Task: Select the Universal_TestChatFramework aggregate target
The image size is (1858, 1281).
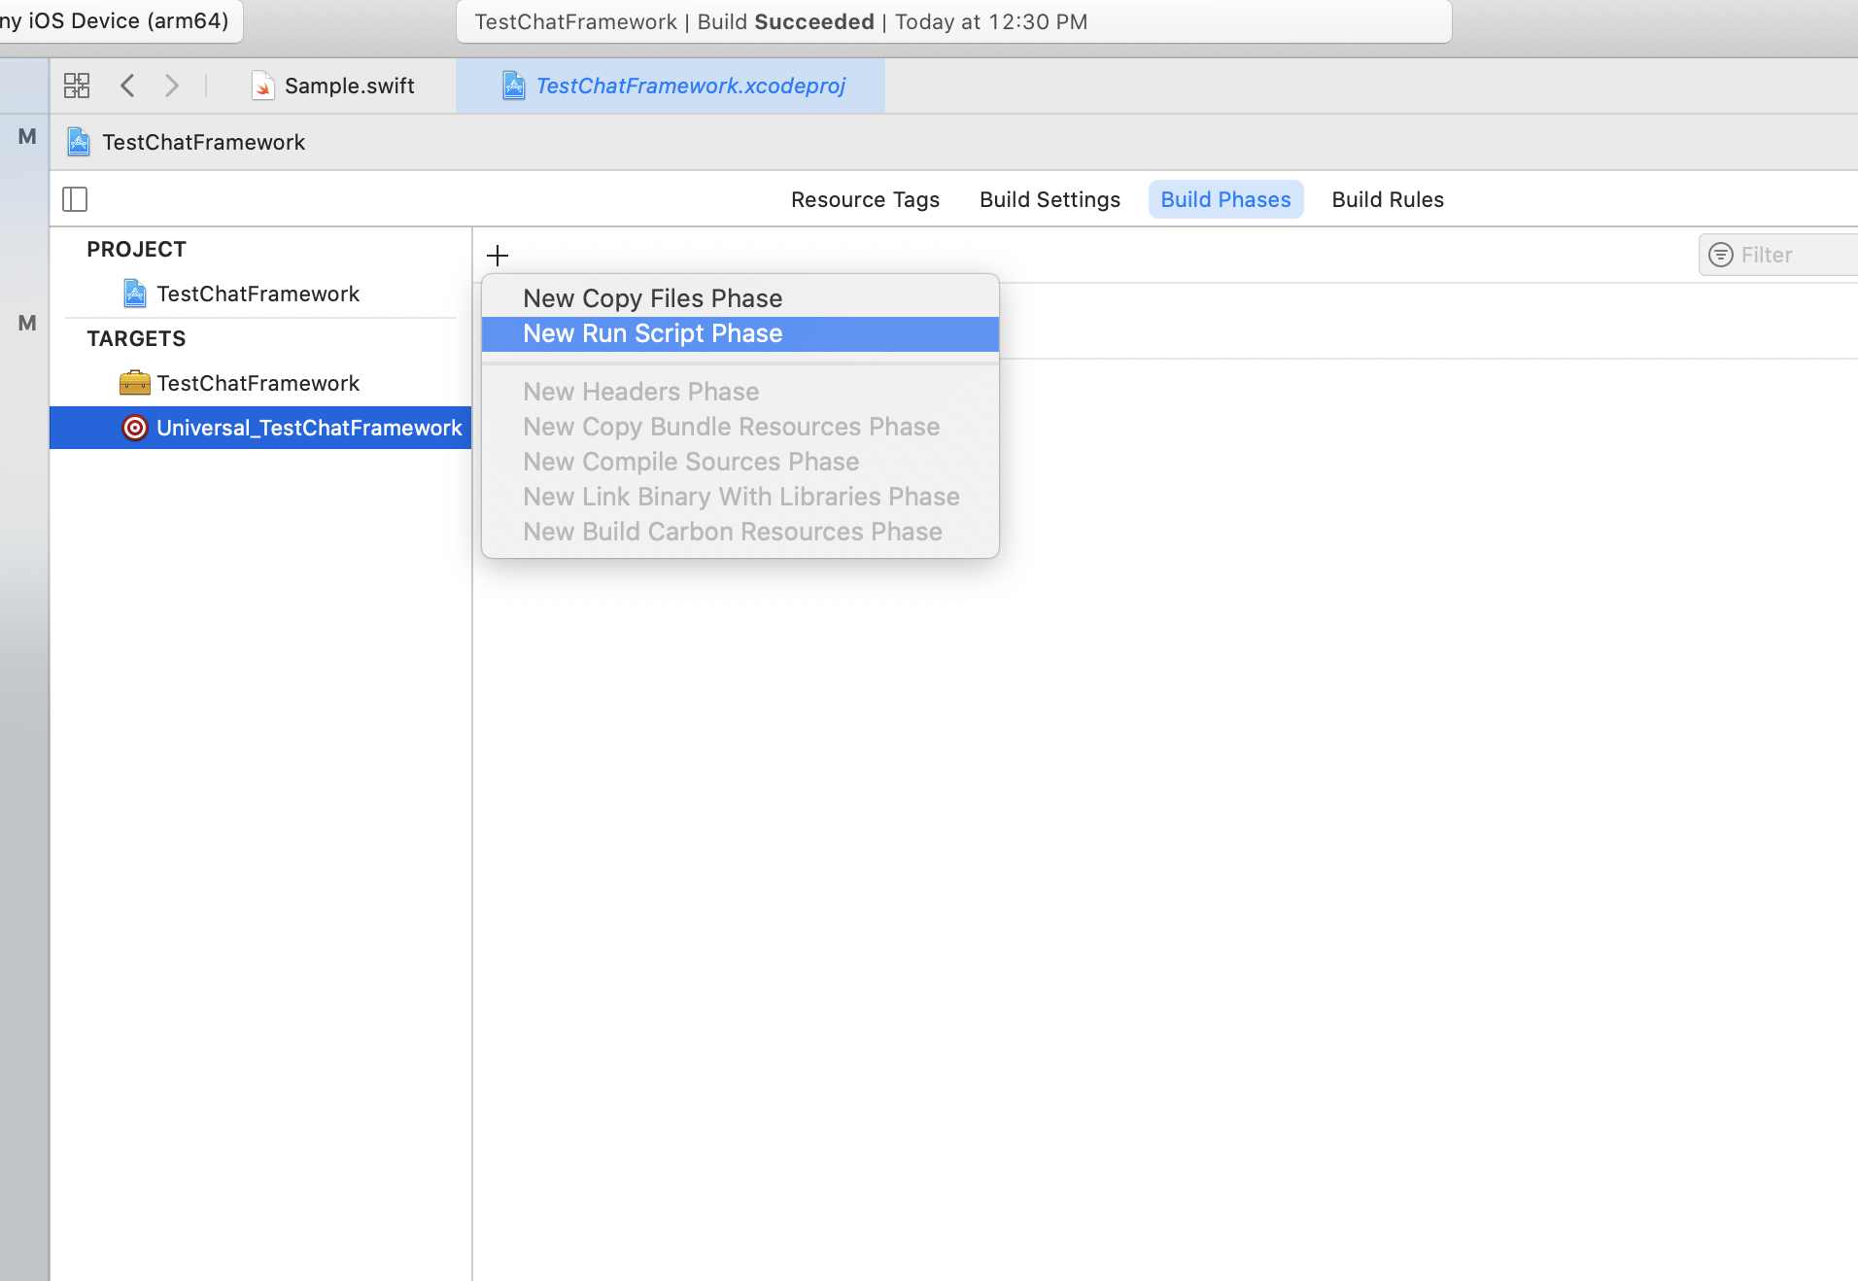Action: coord(260,428)
